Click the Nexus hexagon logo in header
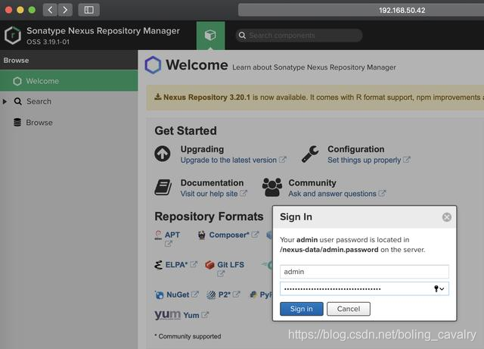Image resolution: width=484 pixels, height=349 pixels. pyautogui.click(x=13, y=36)
